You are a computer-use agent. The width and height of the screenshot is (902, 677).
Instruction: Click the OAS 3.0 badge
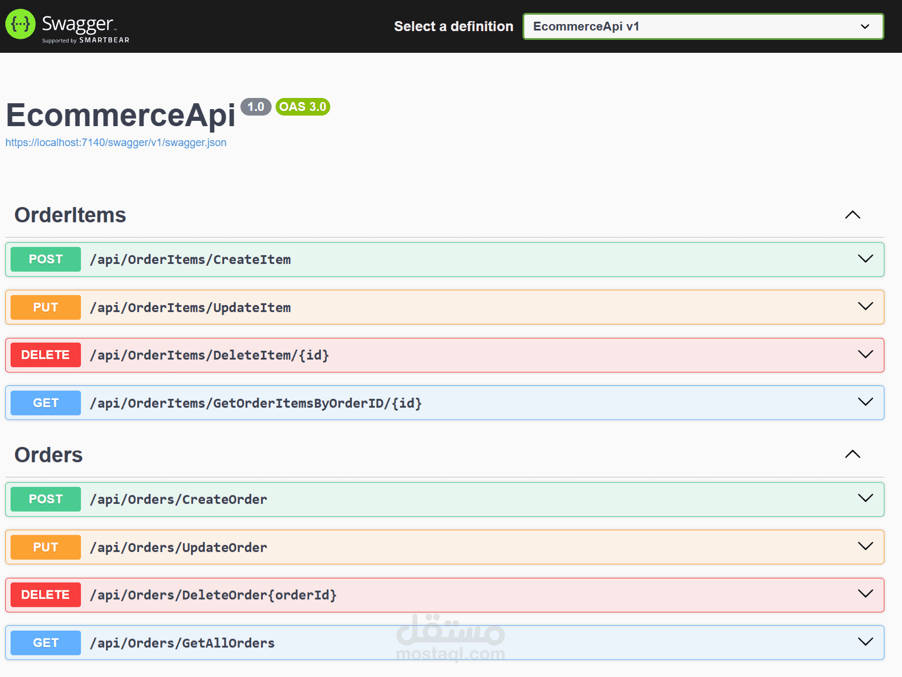[x=303, y=107]
